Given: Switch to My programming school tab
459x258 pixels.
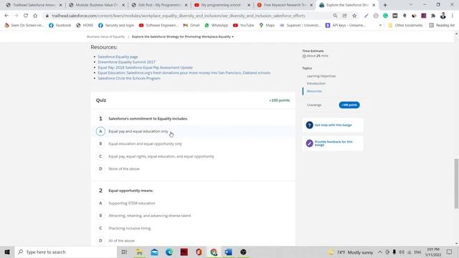Looking at the screenshot, I should (x=222, y=5).
